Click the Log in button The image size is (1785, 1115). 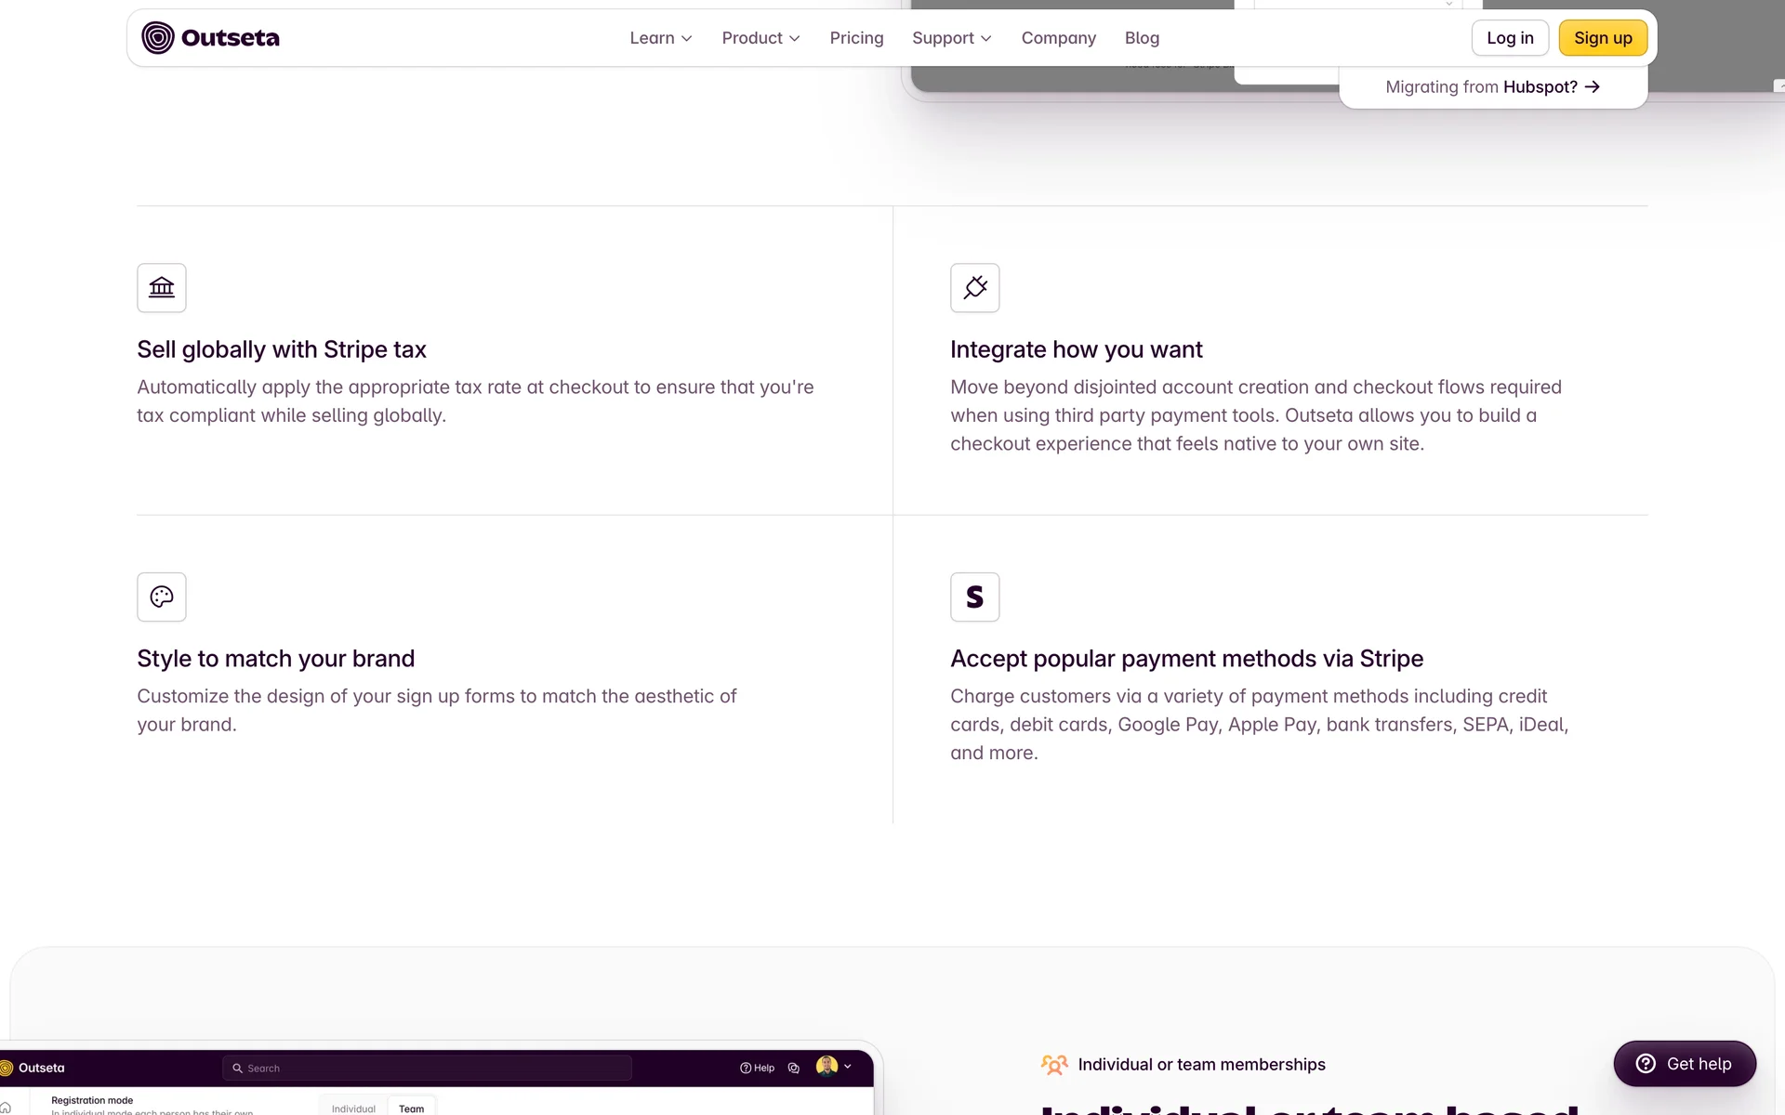pyautogui.click(x=1510, y=38)
